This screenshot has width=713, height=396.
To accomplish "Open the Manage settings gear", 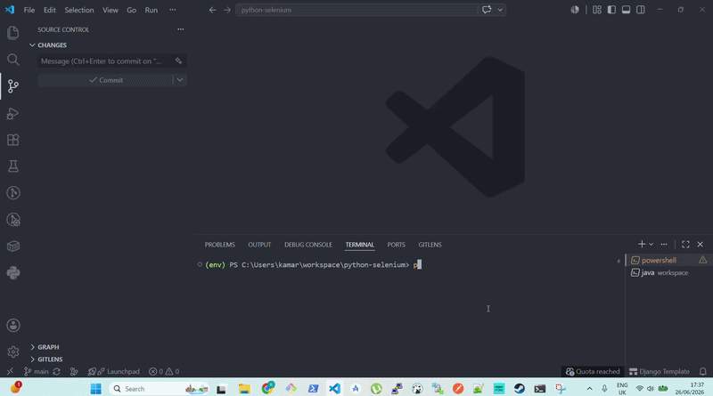I will point(13,352).
